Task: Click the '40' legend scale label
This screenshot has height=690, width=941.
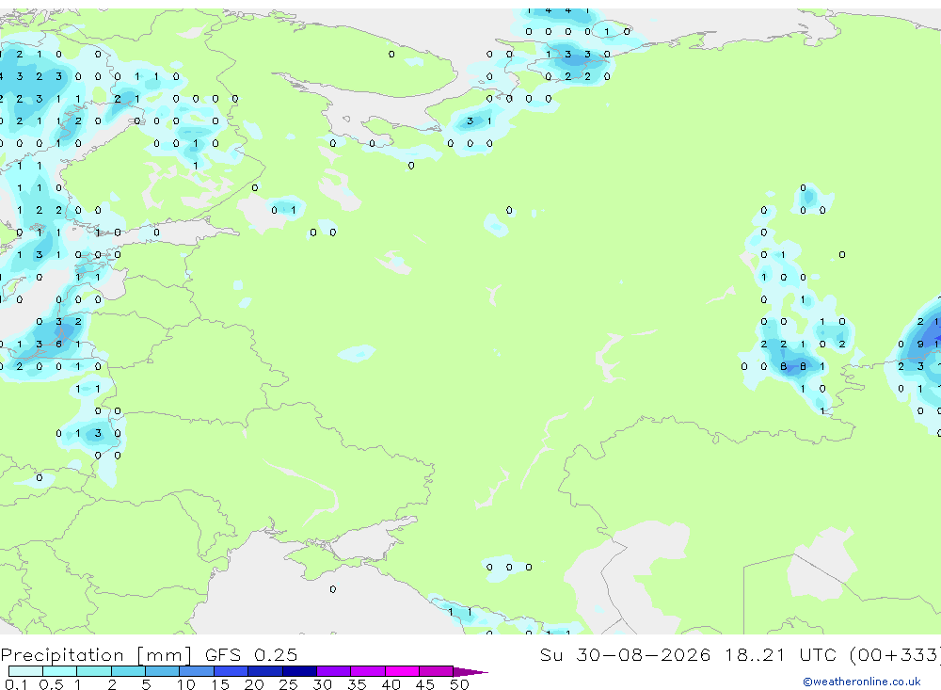Action: tap(391, 684)
